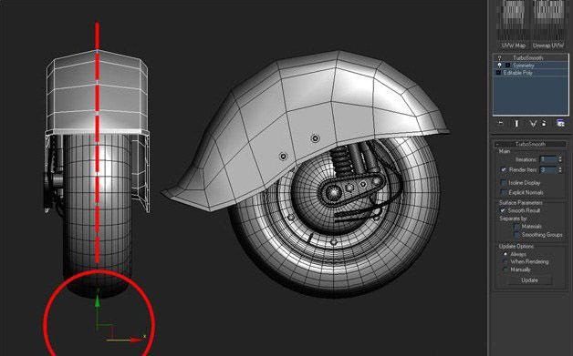This screenshot has width=573, height=356.
Task: Select the Always update radio button
Action: [505, 254]
